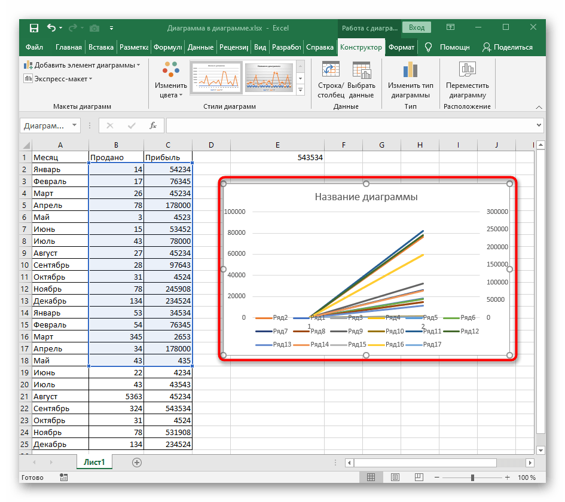Click the Save icon in title bar
Image resolution: width=565 pixels, height=502 pixels.
pos(33,28)
